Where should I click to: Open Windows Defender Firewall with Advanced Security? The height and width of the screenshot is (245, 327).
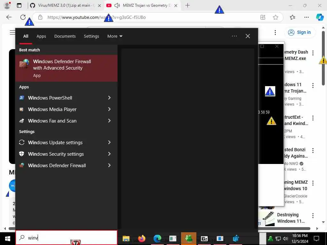point(66,68)
